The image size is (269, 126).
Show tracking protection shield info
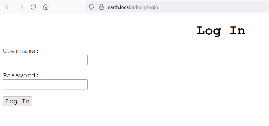coord(92,7)
